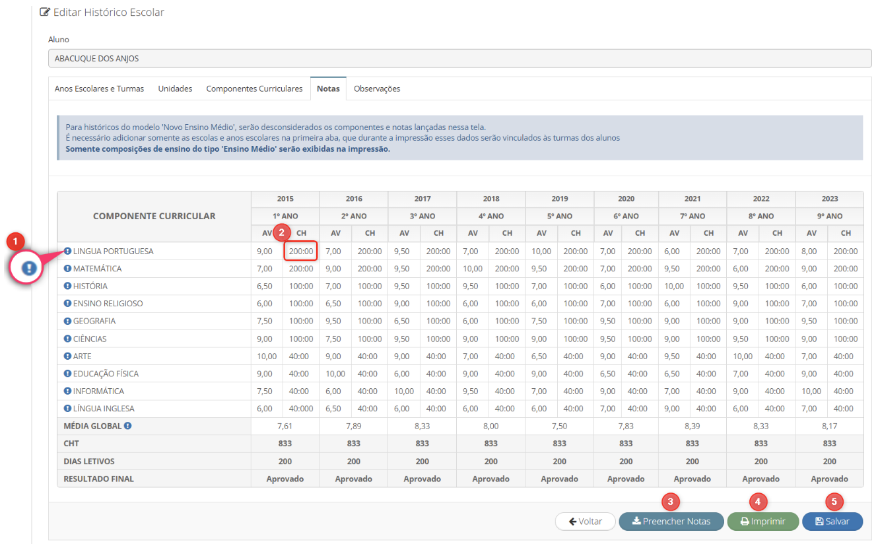This screenshot has height=544, width=878.
Task: Open the Componentes Curriculares tab
Action: pos(254,88)
